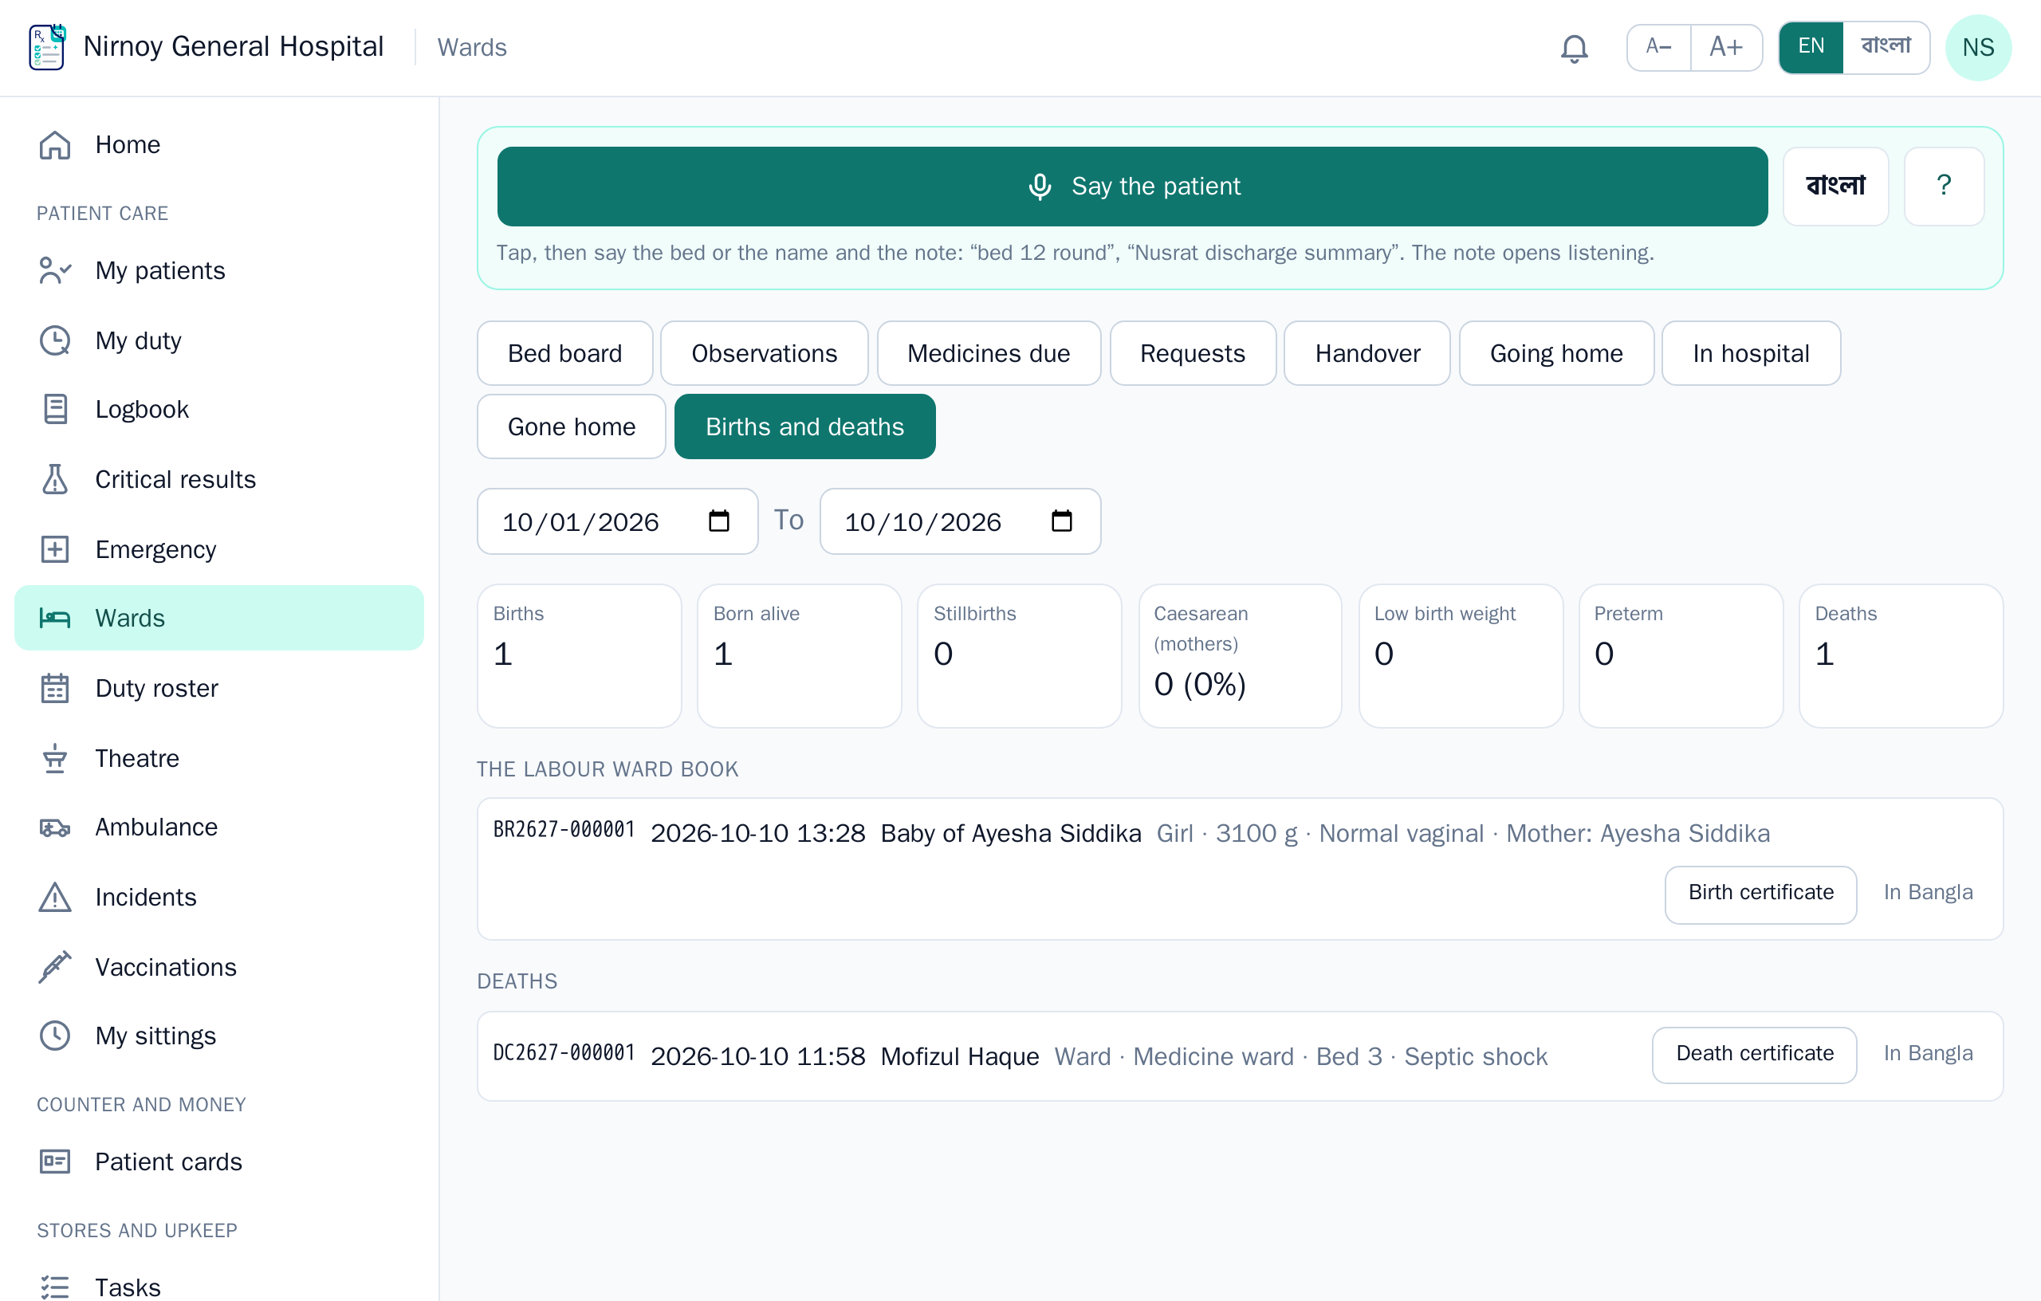Click the Birth certificate button
The width and height of the screenshot is (2041, 1301).
coord(1760,894)
